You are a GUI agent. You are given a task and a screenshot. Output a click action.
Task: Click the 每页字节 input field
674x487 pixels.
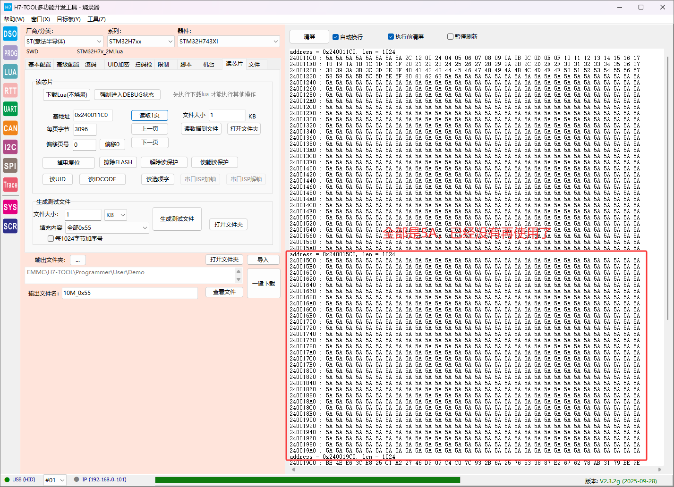[x=85, y=129]
